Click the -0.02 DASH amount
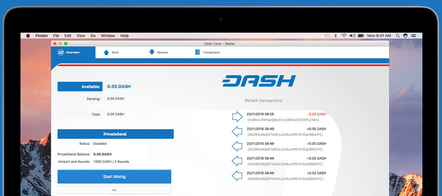 click(317, 115)
